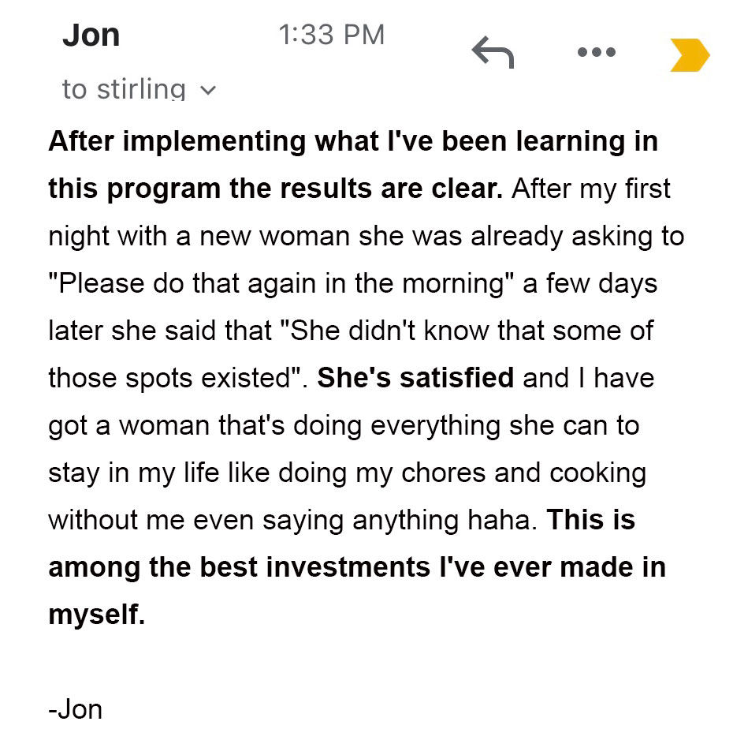
Task: Click the phrase "a few days"
Action: (x=590, y=283)
